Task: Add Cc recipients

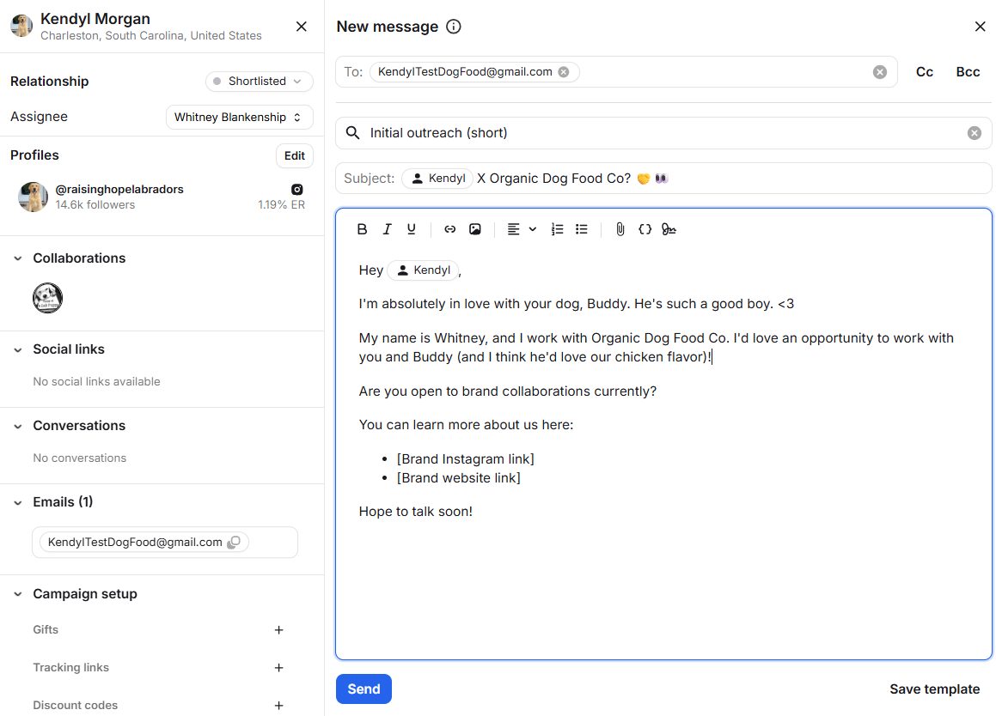Action: 924,72
